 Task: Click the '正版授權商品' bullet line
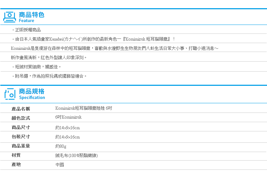pos(26,30)
